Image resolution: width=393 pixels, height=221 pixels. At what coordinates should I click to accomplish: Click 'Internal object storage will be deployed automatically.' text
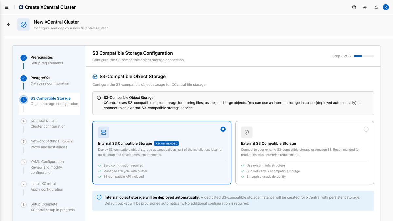point(152,197)
